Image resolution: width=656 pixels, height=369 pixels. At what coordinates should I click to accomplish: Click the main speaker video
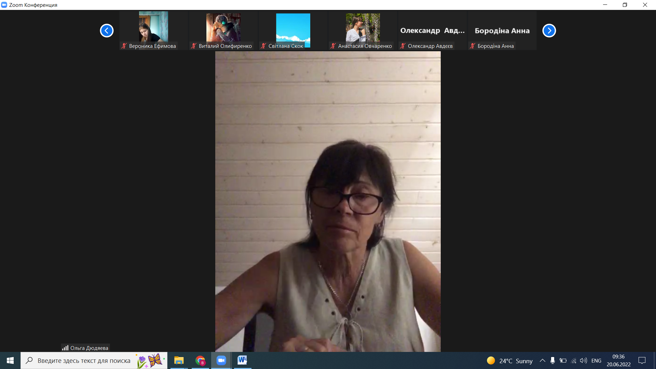pos(328,202)
